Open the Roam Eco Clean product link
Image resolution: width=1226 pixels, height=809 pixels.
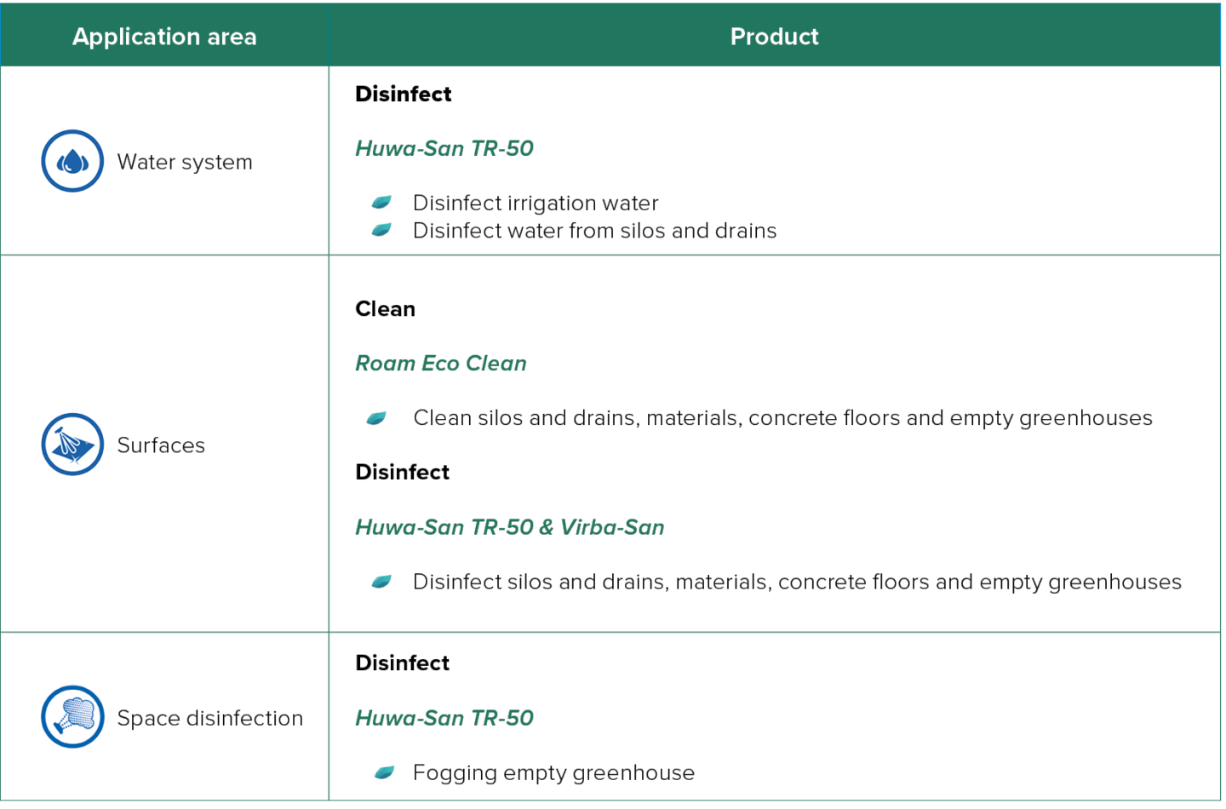[x=441, y=364]
